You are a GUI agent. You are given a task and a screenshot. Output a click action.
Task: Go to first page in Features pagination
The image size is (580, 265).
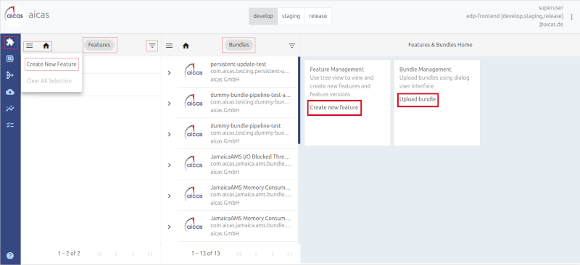tap(99, 254)
